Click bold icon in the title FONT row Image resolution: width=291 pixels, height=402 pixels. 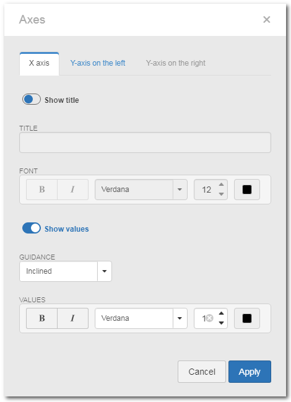(41, 190)
